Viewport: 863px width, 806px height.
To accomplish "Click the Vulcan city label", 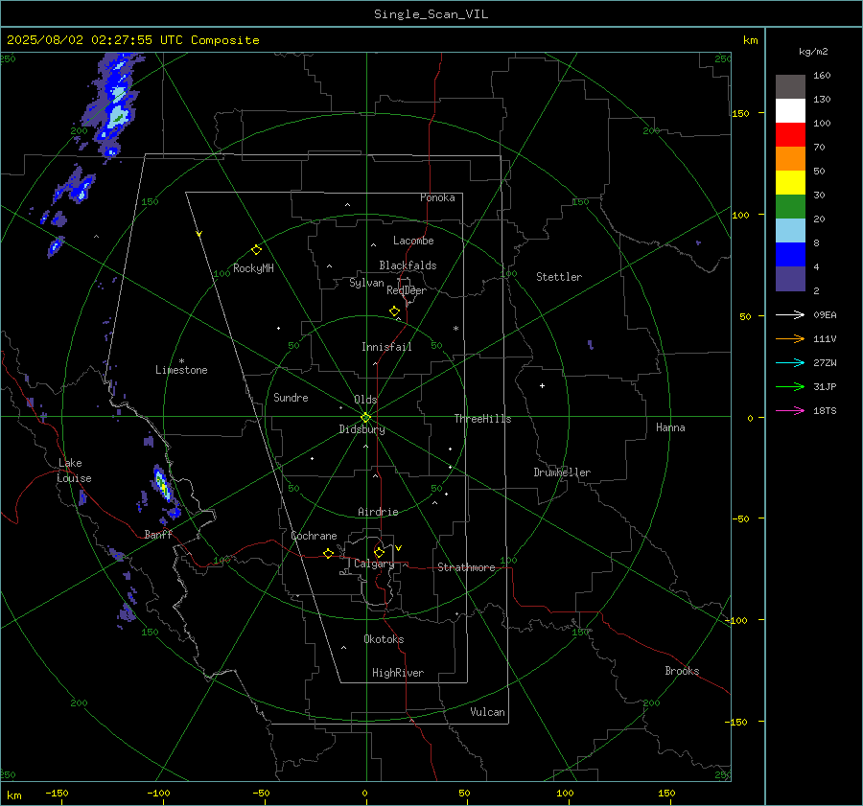I will point(488,712).
